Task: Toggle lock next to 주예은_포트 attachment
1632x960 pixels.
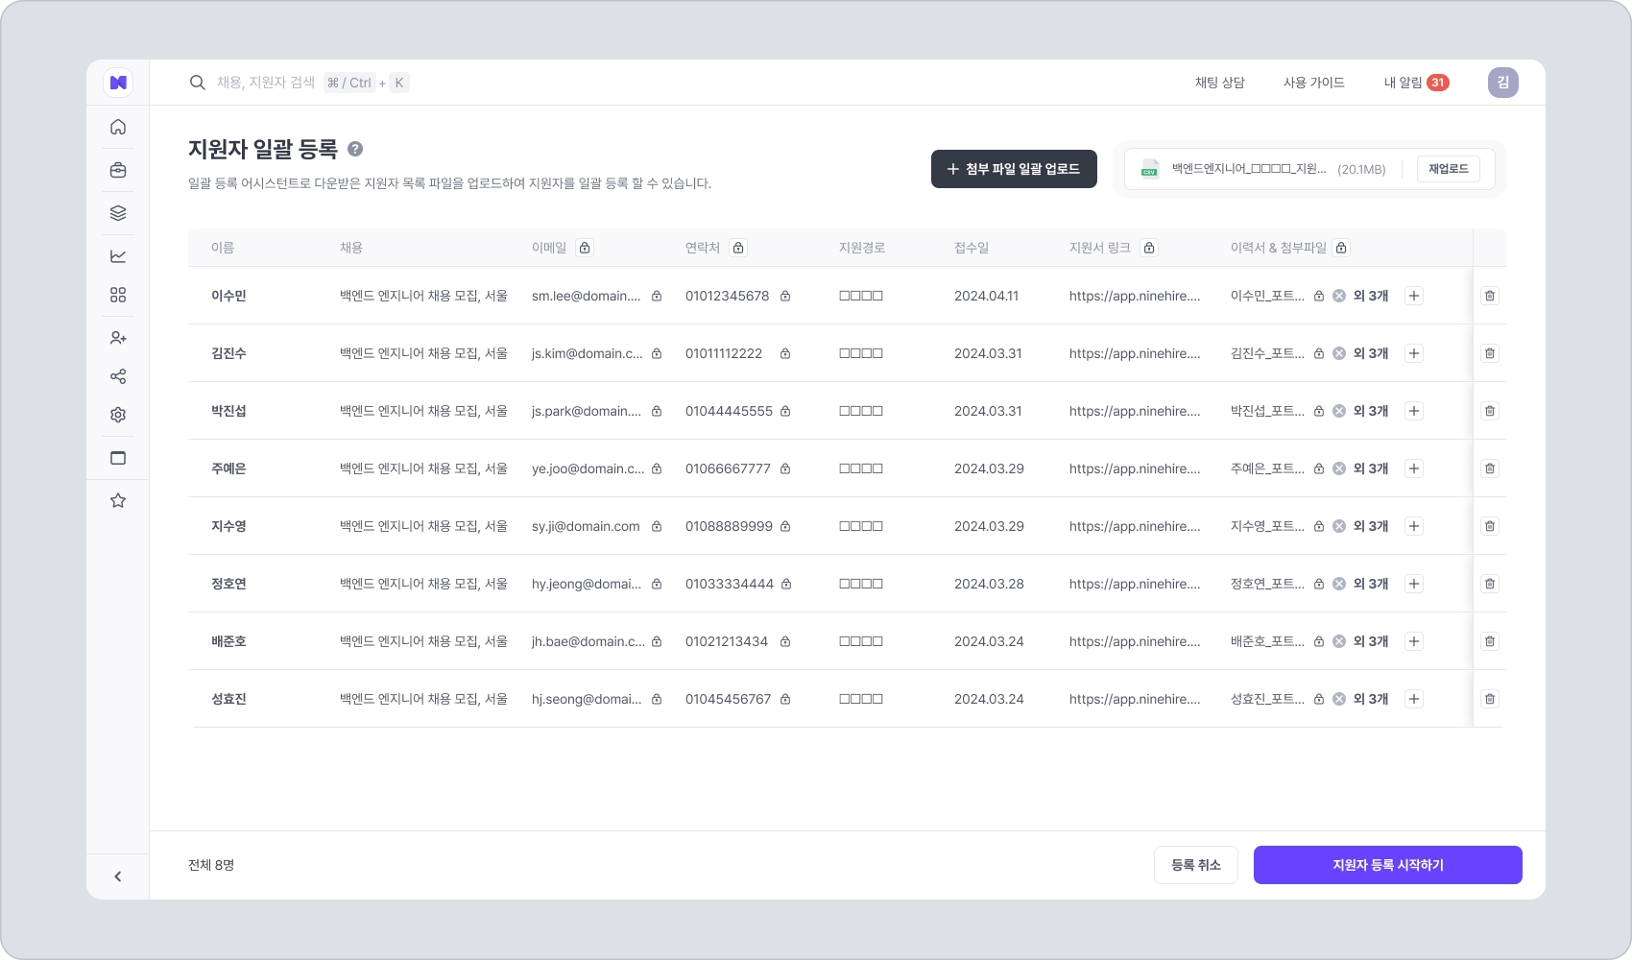Action: pyautogui.click(x=1319, y=468)
